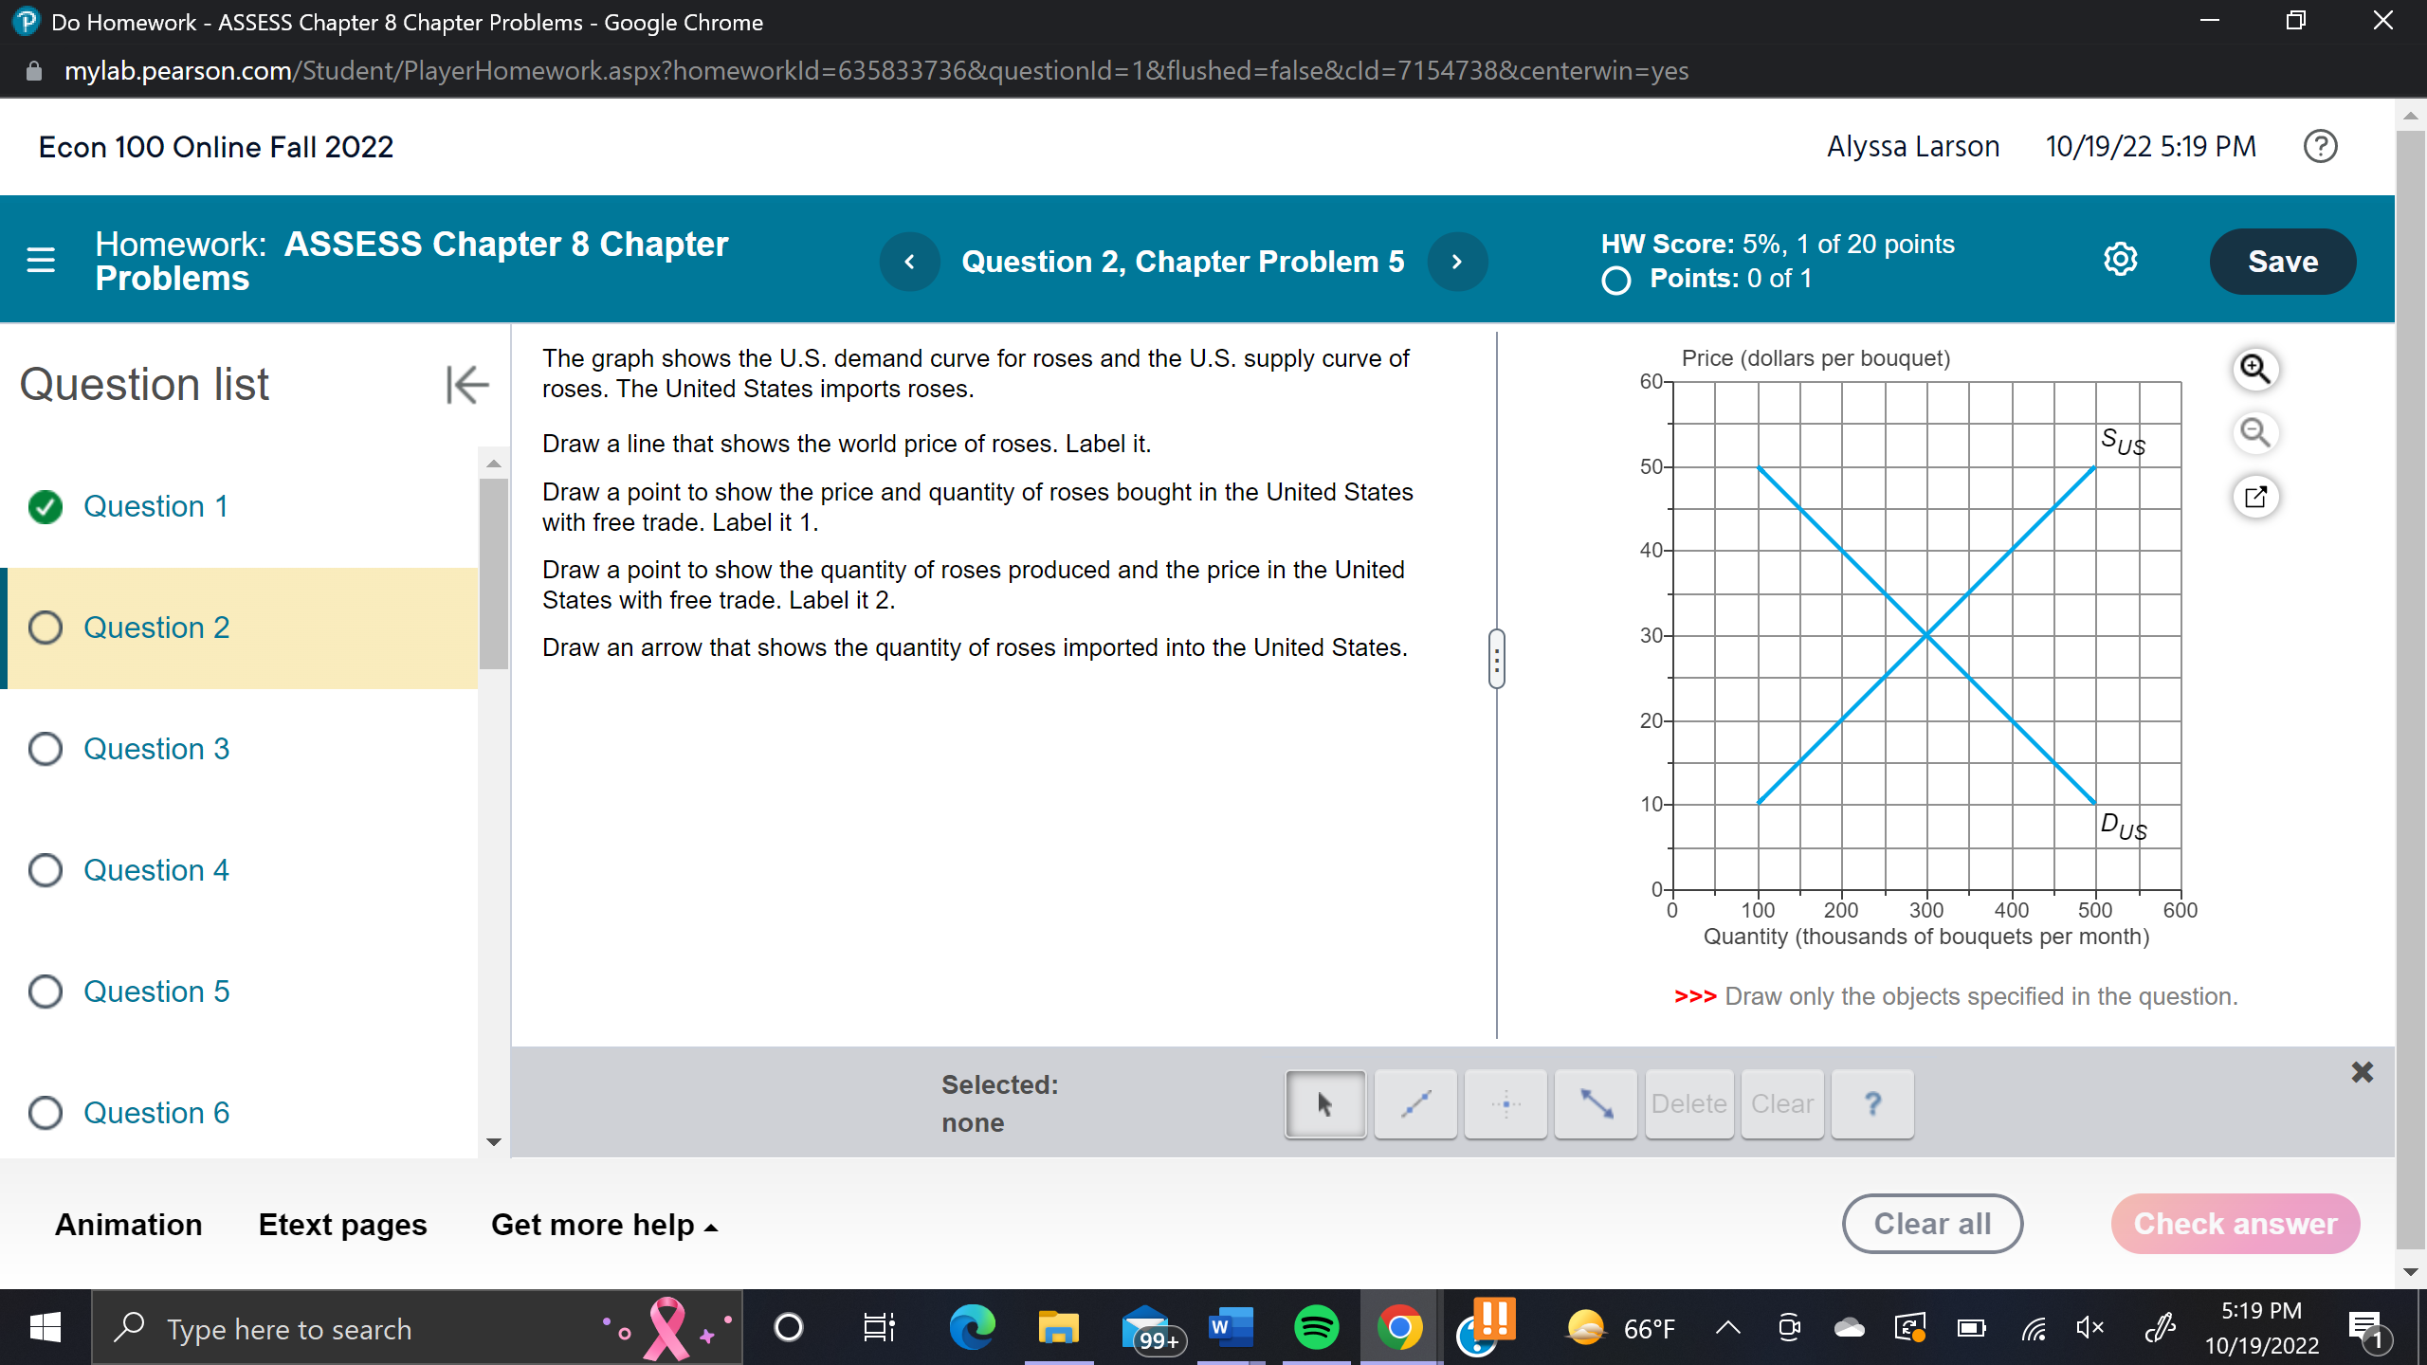Select the arrow drawing tool

click(1597, 1103)
